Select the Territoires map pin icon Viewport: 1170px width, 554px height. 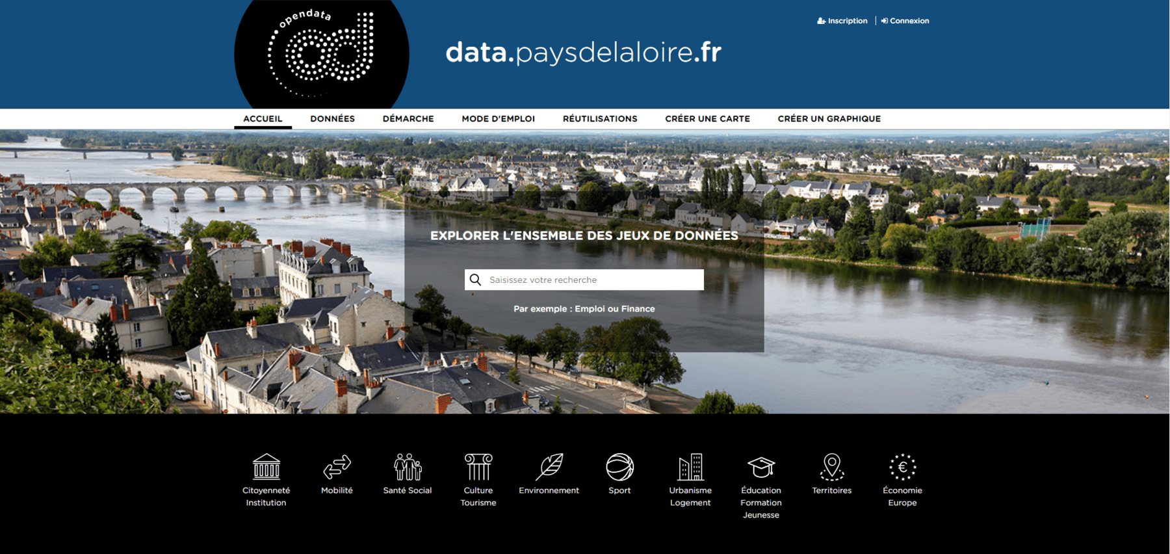pos(832,467)
